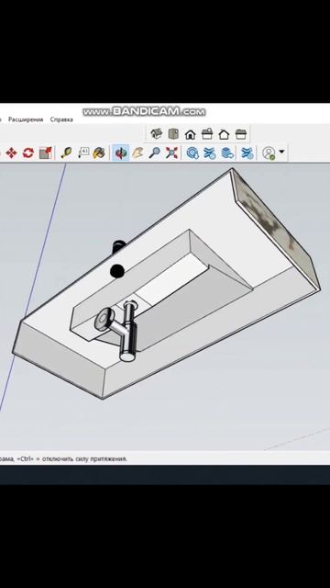The width and height of the screenshot is (330, 588).
Task: Switch to Front view house icon
Action: click(x=191, y=134)
